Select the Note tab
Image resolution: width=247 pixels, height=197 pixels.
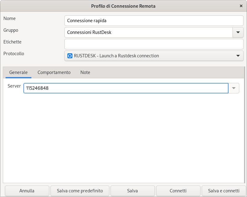click(85, 72)
